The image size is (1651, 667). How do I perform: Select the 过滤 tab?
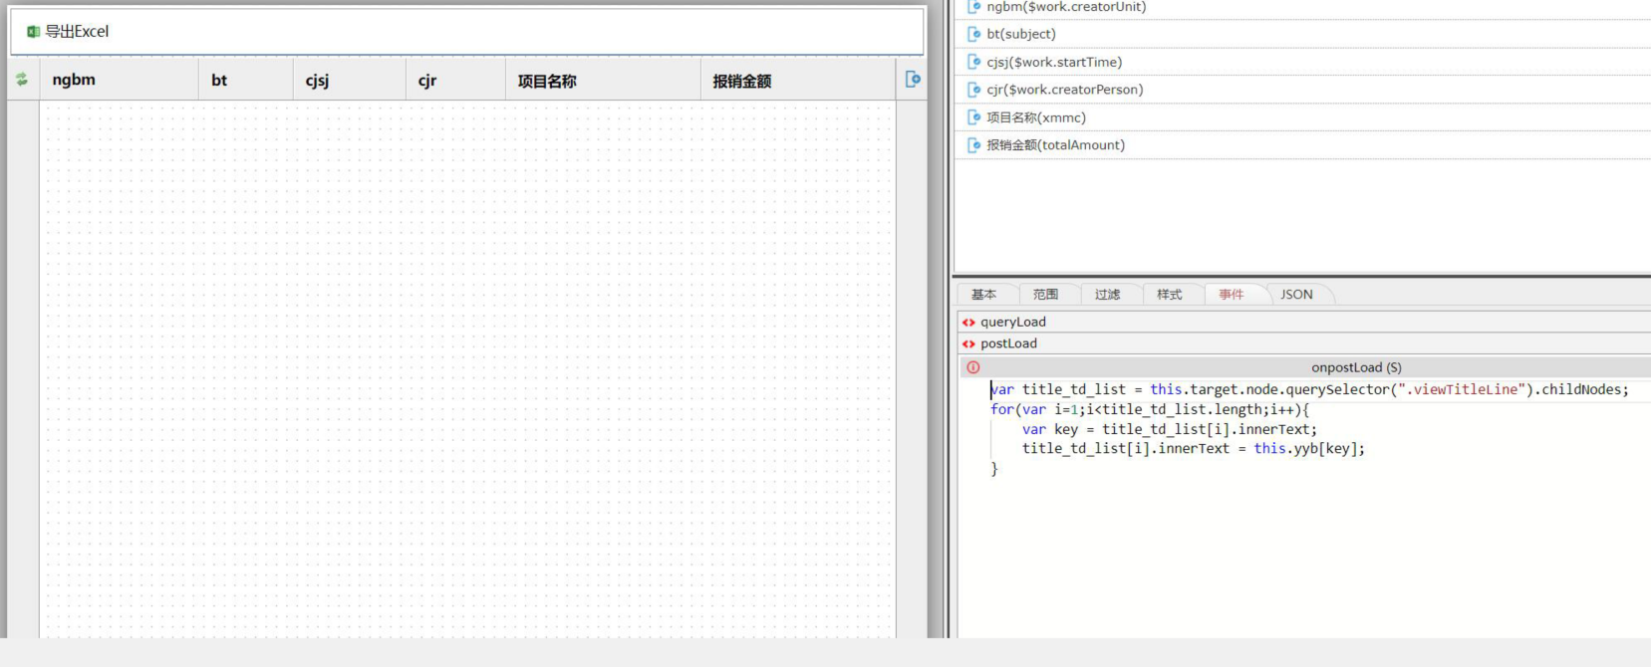coord(1107,295)
